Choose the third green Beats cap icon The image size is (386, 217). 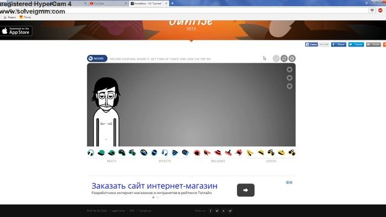click(112, 153)
